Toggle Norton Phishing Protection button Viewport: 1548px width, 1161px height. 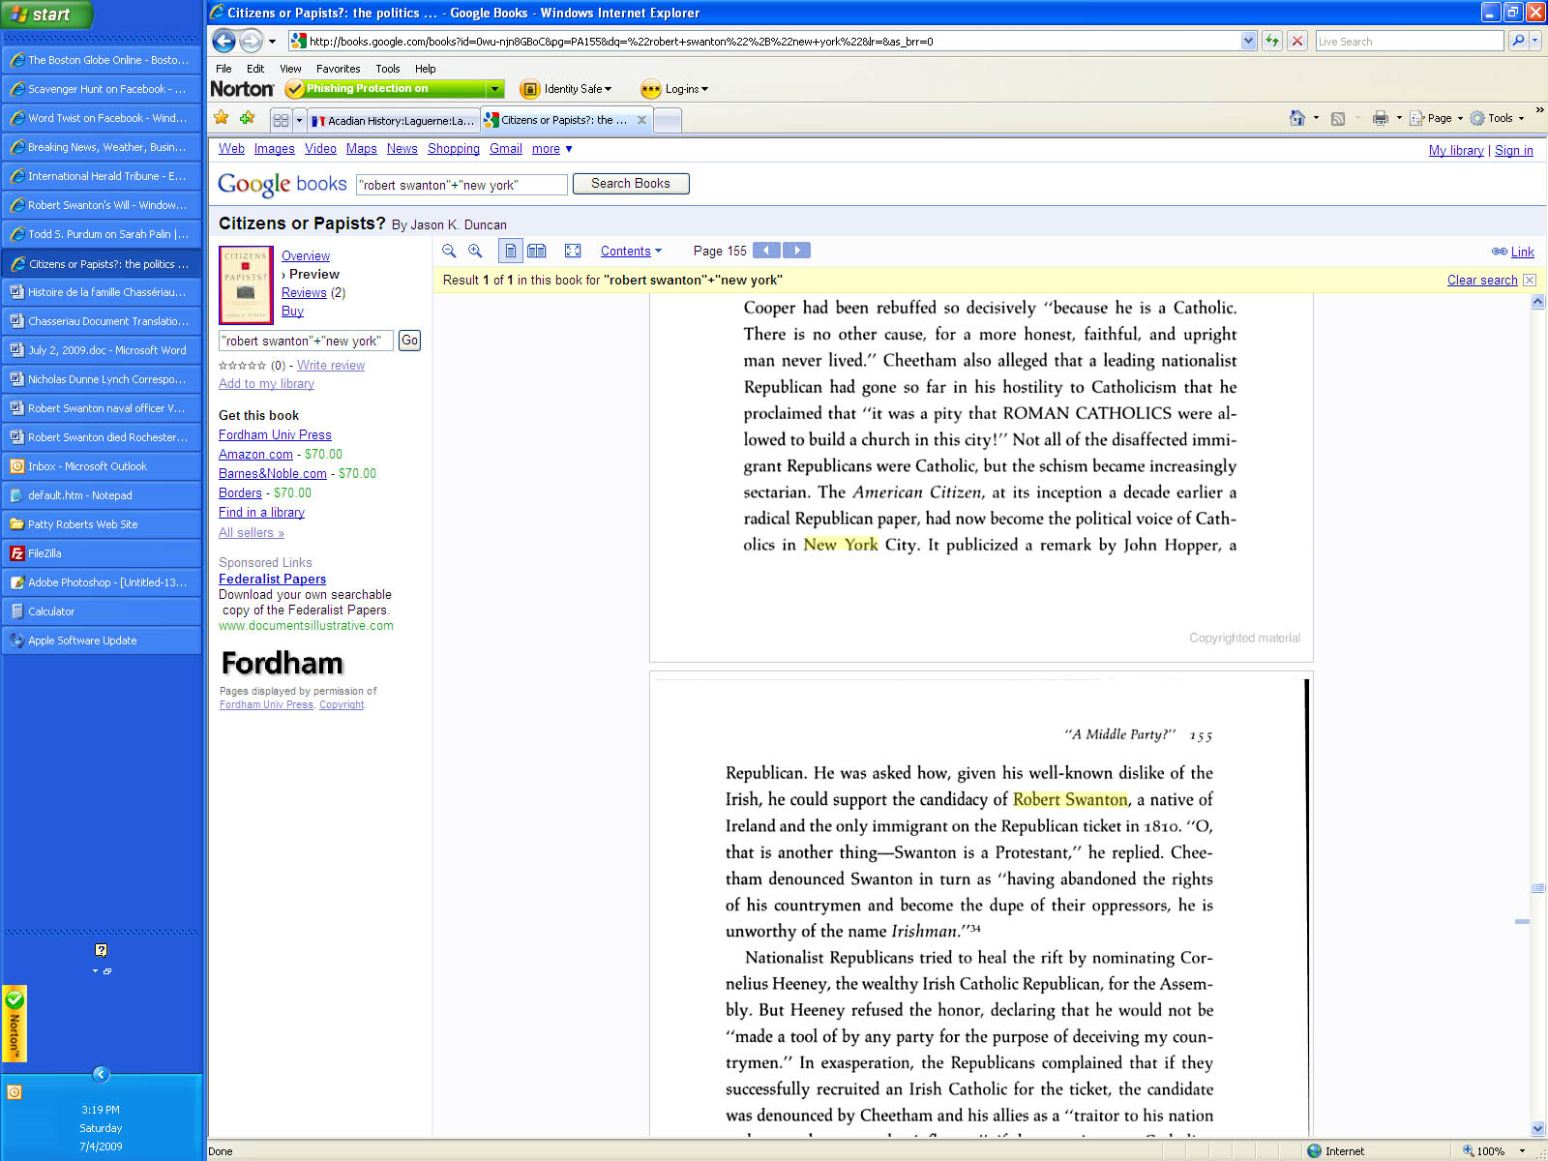pyautogui.click(x=395, y=89)
